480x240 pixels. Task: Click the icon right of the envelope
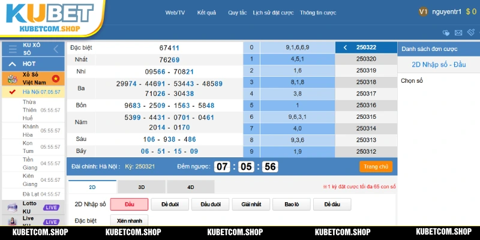pyautogui.click(x=471, y=32)
